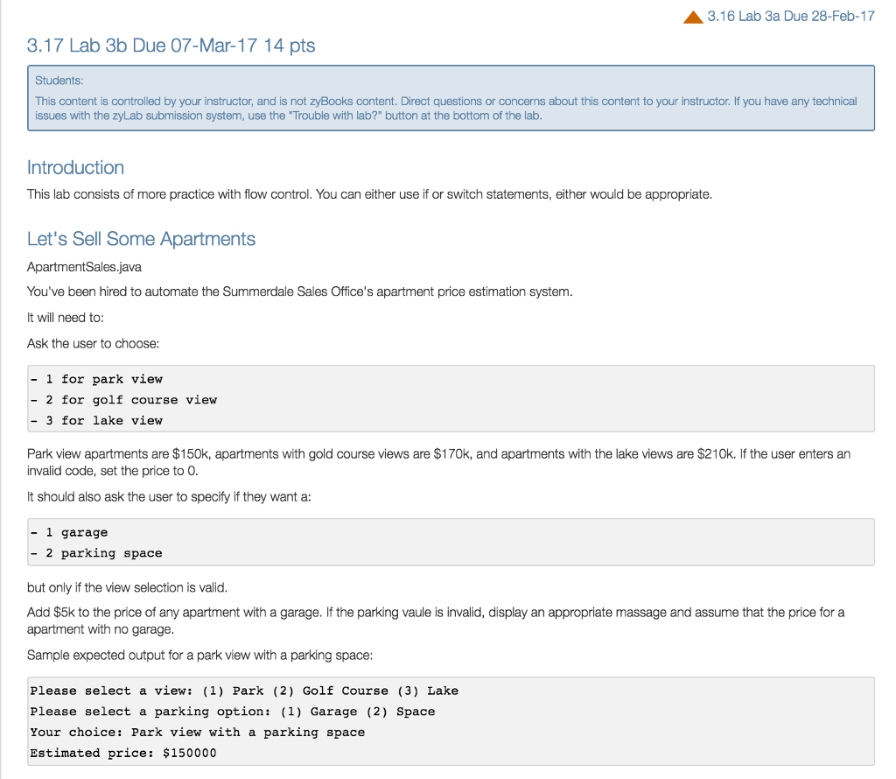
Task: Click the "Let's Sell Some Apartments" heading
Action: coord(141,238)
